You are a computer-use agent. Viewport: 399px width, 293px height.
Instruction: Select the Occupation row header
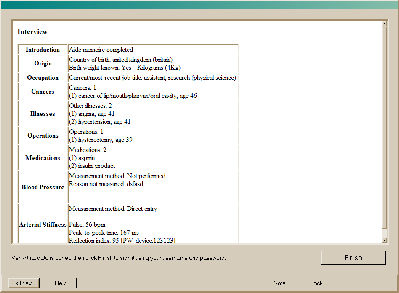pyautogui.click(x=43, y=78)
